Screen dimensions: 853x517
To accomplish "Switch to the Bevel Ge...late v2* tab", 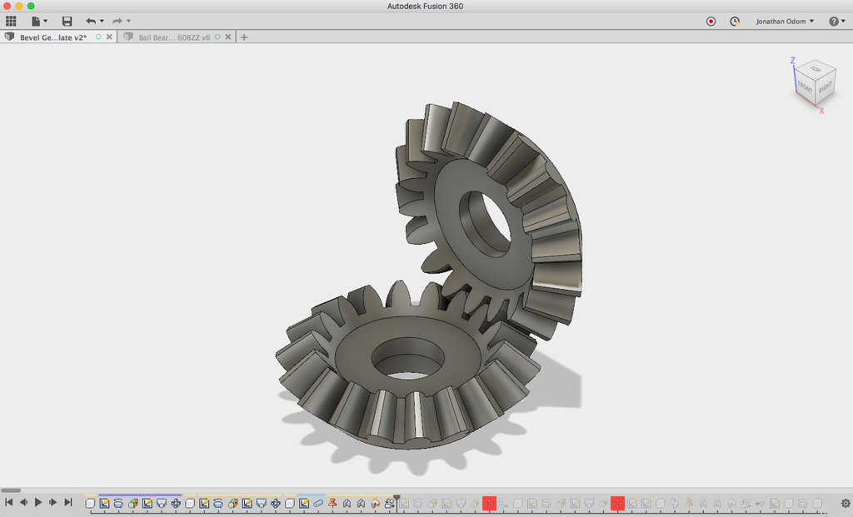I will 53,37.
